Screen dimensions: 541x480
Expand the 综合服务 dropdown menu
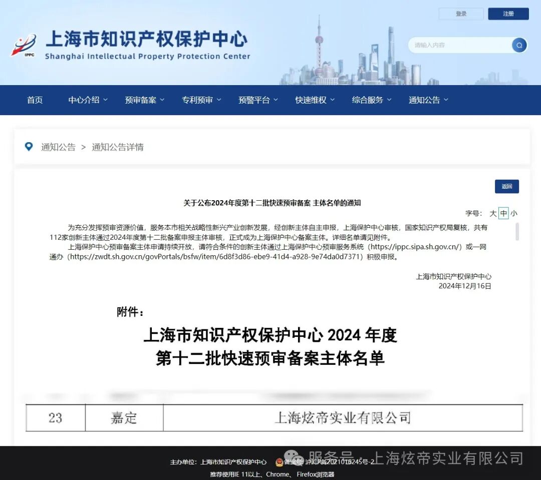tap(369, 100)
